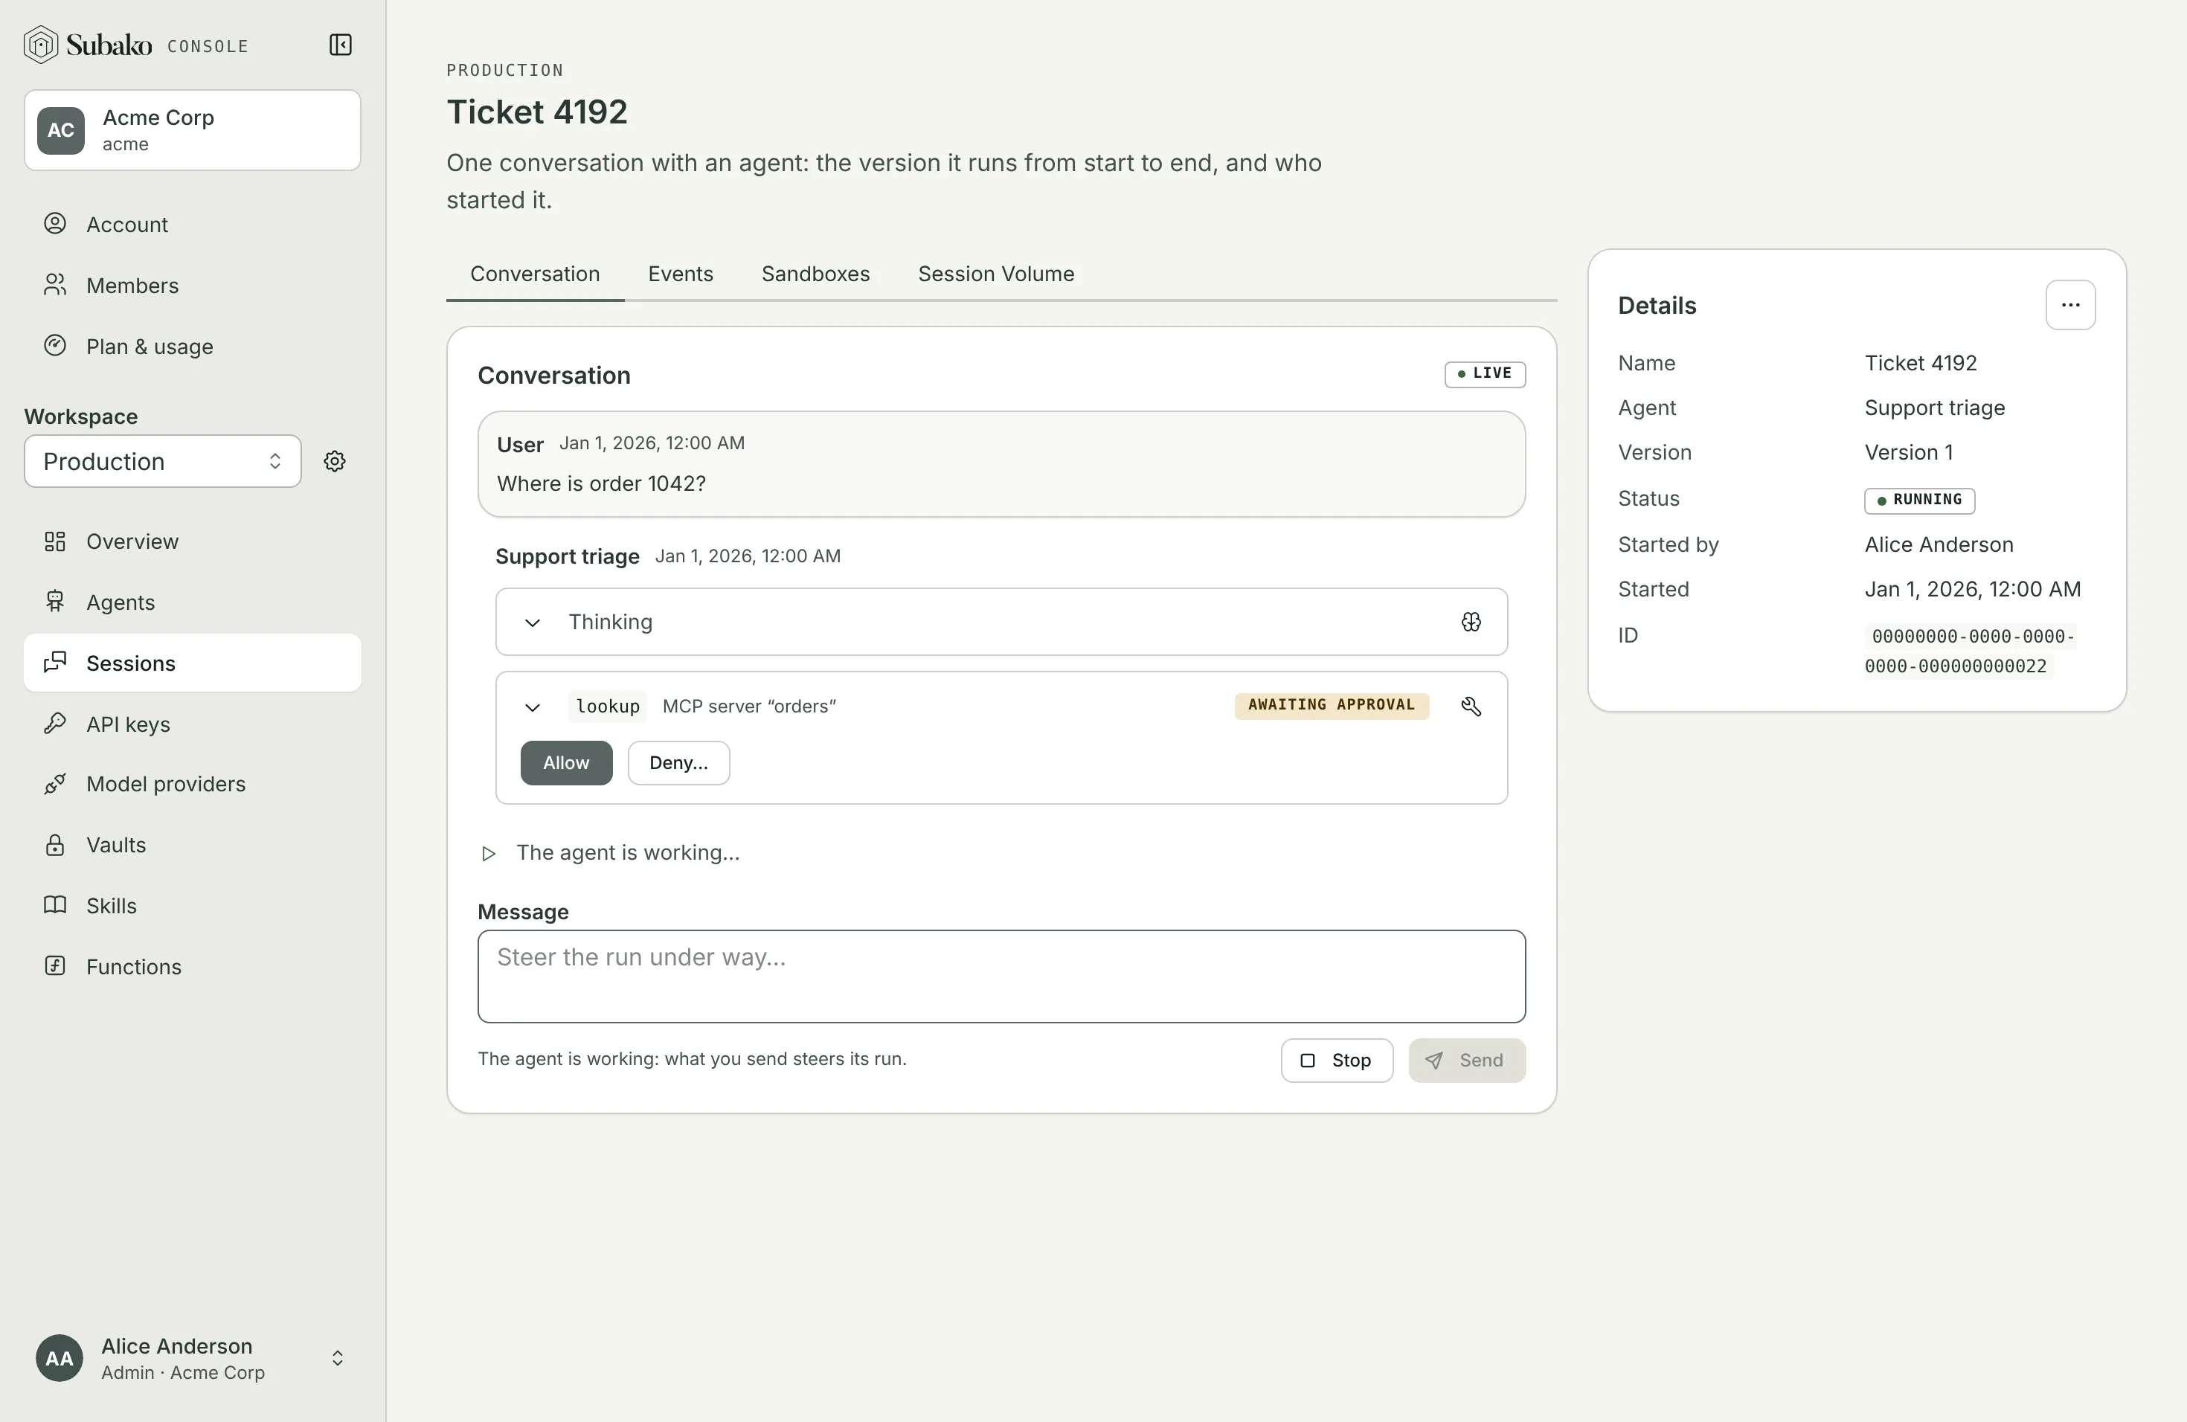Click the AC avatar for Acme Corp

point(61,129)
